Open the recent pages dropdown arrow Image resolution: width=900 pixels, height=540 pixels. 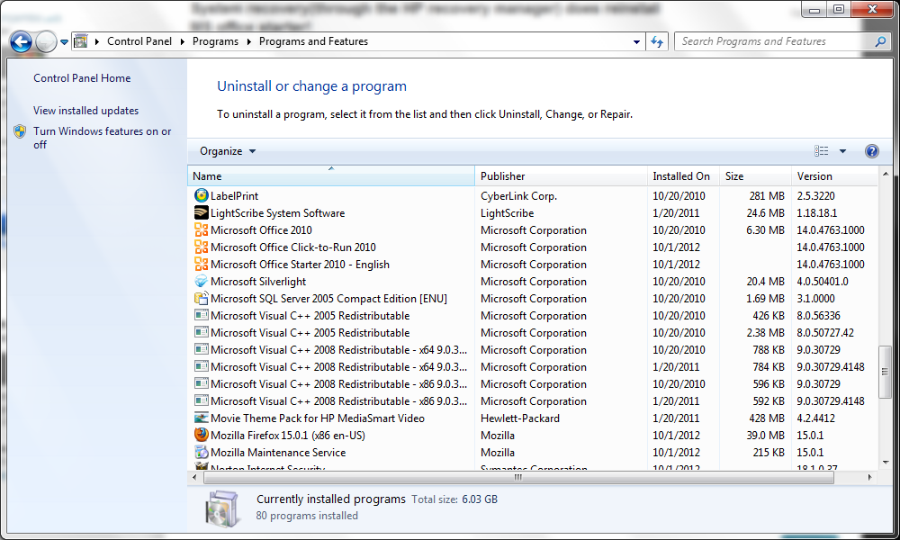tap(64, 42)
